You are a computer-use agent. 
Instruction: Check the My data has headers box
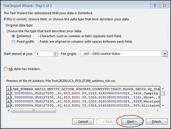(x=6, y=69)
